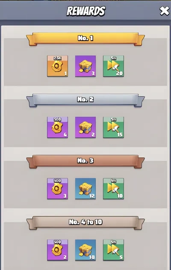171x270 pixels.
Task: Tap the 5m speedup reward with quantity 10
Action: click(113, 189)
